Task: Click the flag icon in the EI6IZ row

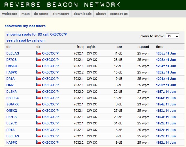Action: click(x=38, y=85)
